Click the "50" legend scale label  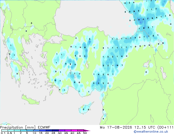coord(85,133)
